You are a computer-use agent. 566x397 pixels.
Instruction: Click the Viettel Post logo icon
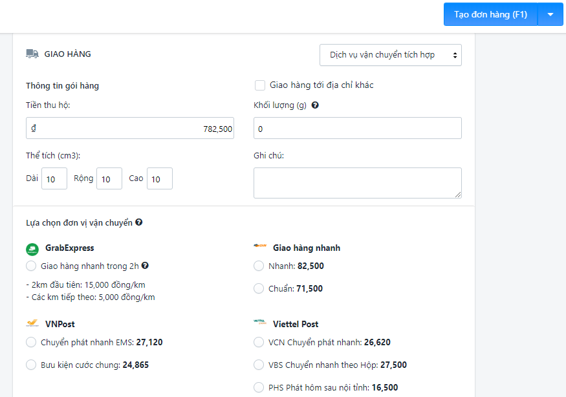[x=260, y=322]
